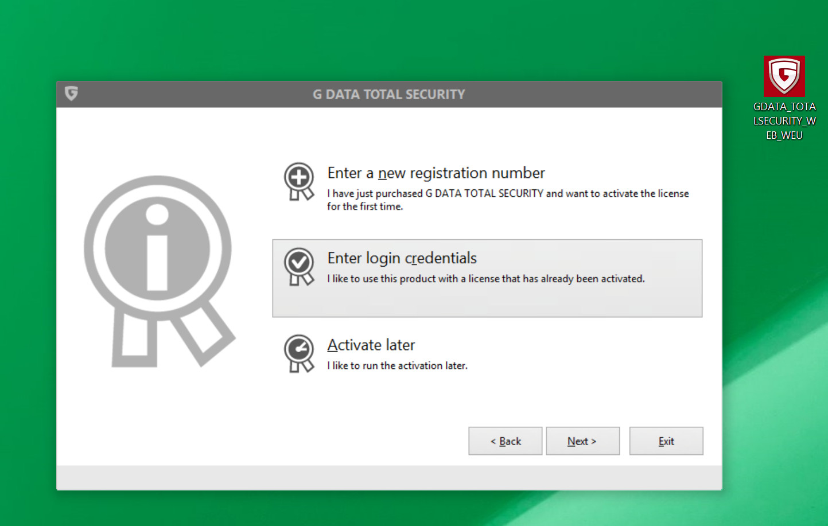Click the large info ribbon graphic
This screenshot has width=828, height=526.
(x=158, y=271)
